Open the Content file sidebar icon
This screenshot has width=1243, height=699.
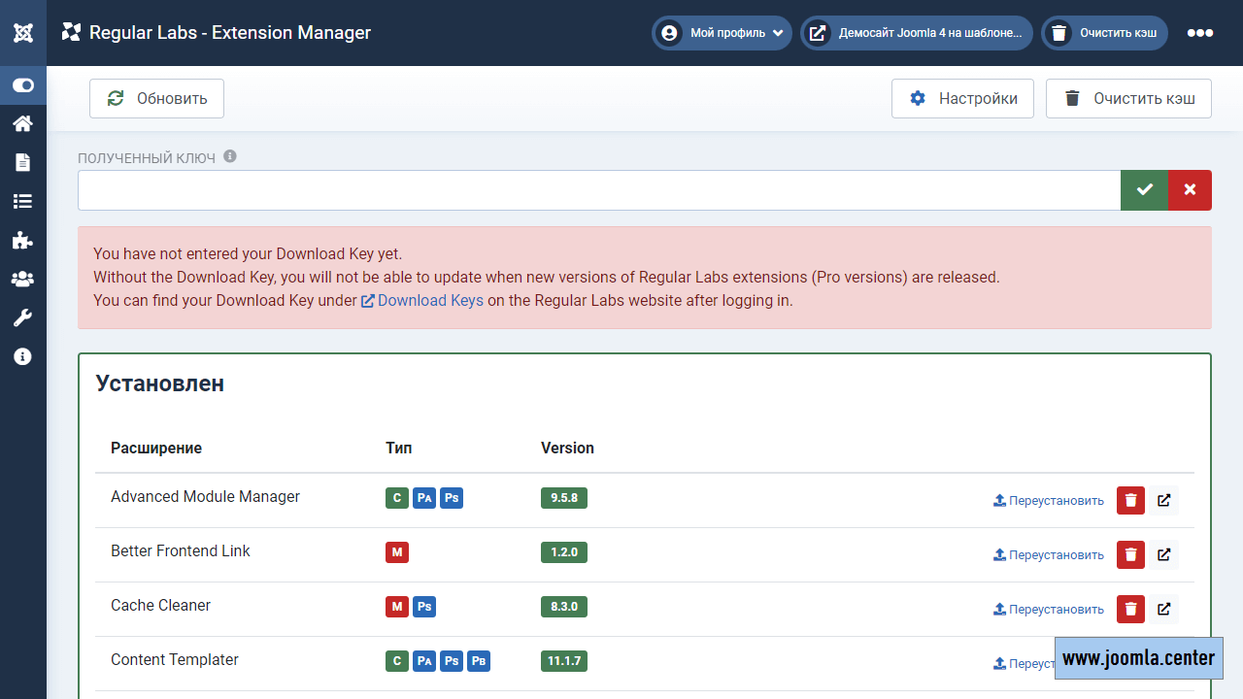pyautogui.click(x=22, y=162)
